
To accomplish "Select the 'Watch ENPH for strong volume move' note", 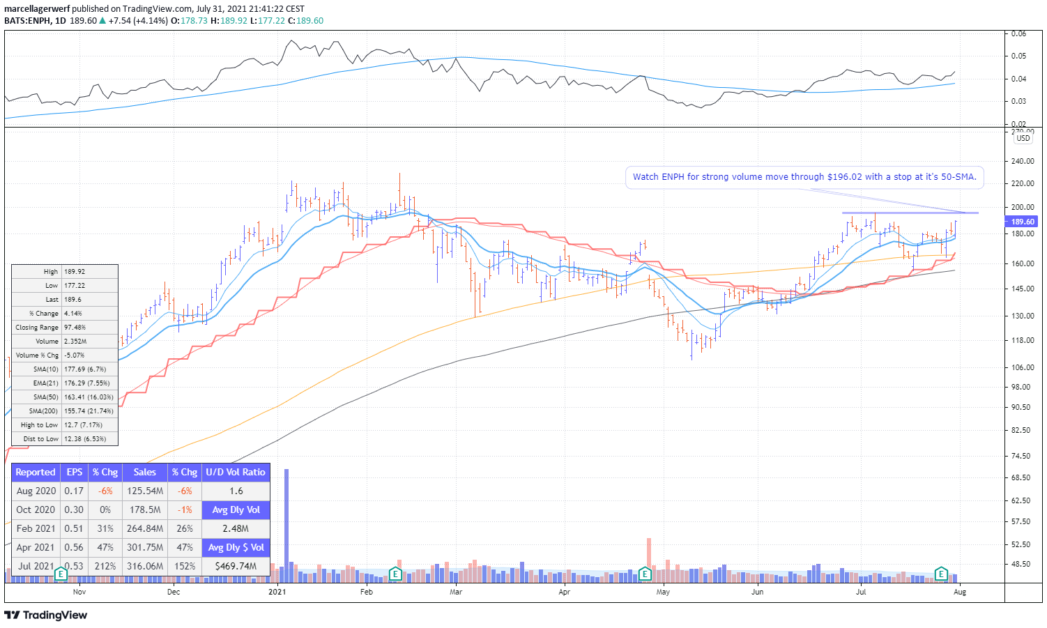I will [x=804, y=177].
